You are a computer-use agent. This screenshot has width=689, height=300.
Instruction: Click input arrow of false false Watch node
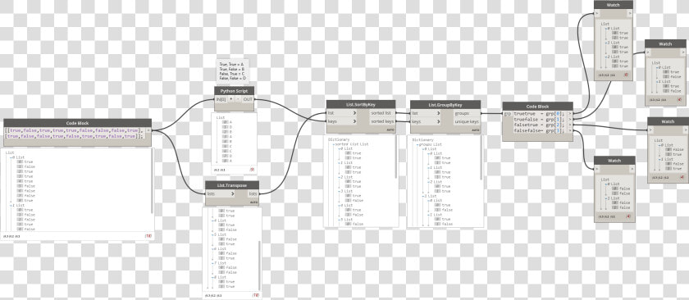pyautogui.click(x=597, y=169)
